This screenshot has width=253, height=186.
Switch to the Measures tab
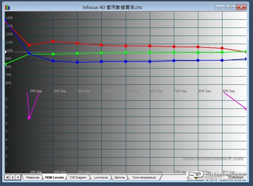33,177
